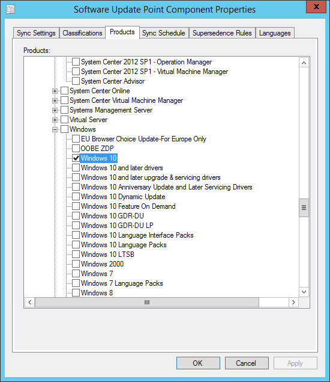Tick the Windows 10 Dynamic Update box
Image resolution: width=330 pixels, height=382 pixels.
(x=76, y=197)
